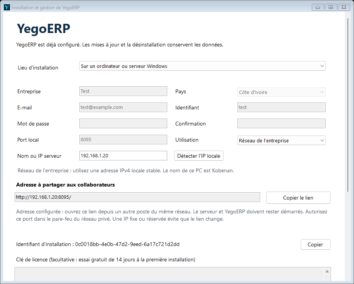Click the 'Clé de licence (facultative' label
Viewport: 354px width, 284px height.
105,259
